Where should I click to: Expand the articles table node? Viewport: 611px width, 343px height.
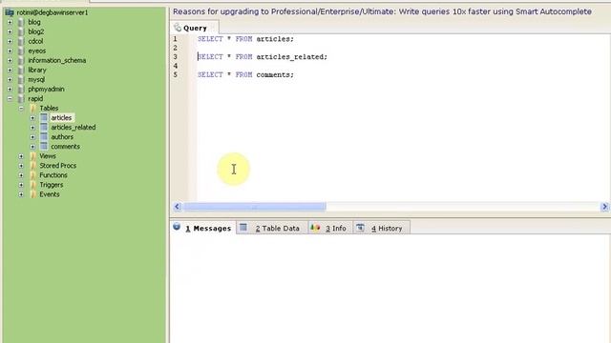[x=32, y=117]
